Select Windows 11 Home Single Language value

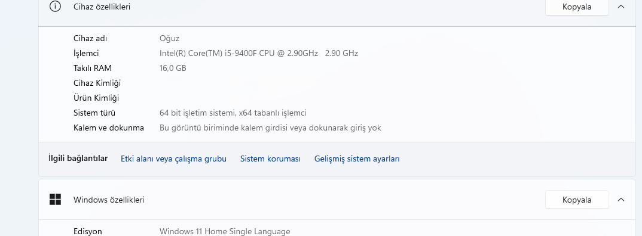(x=225, y=231)
